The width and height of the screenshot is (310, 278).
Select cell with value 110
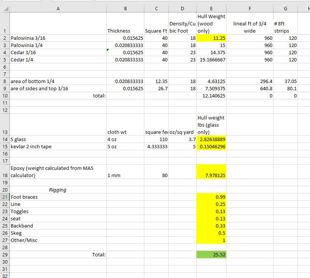[x=157, y=139]
